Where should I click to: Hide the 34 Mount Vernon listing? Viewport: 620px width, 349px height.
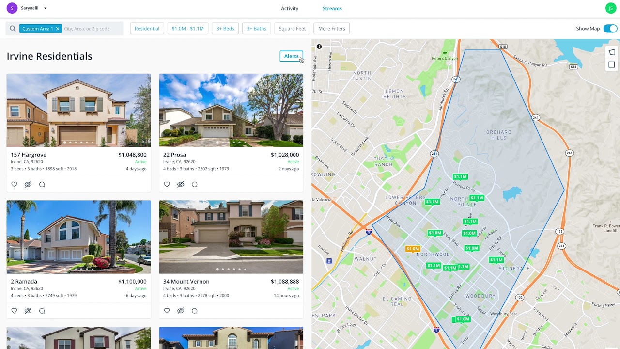[181, 311]
